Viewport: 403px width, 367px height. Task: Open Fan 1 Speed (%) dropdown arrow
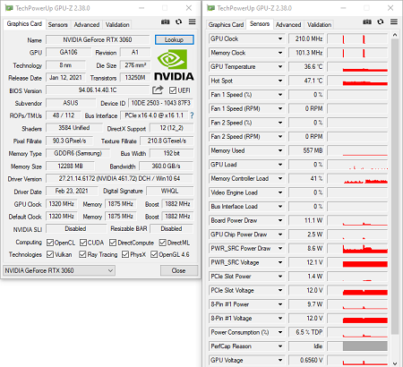280,95
